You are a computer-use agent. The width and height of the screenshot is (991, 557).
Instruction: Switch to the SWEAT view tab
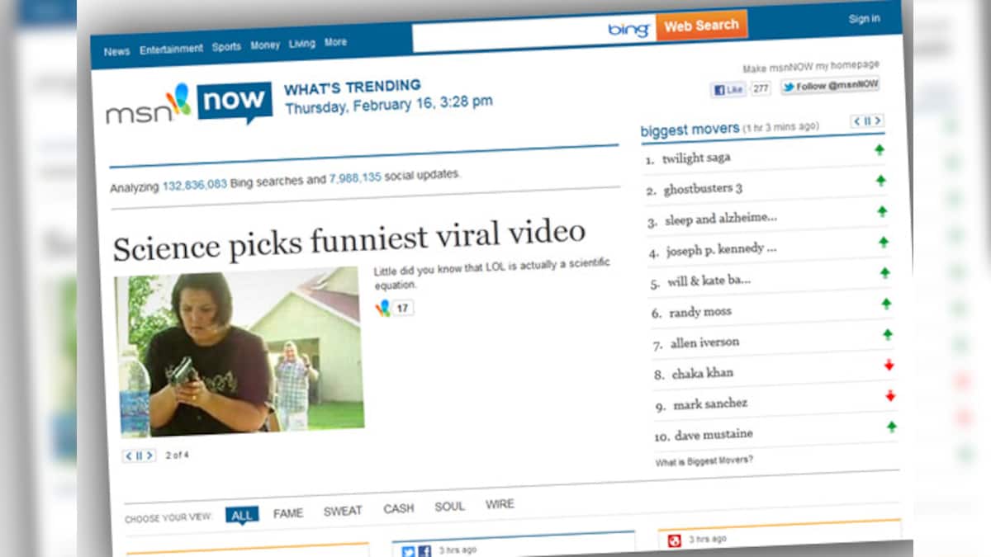(x=342, y=510)
